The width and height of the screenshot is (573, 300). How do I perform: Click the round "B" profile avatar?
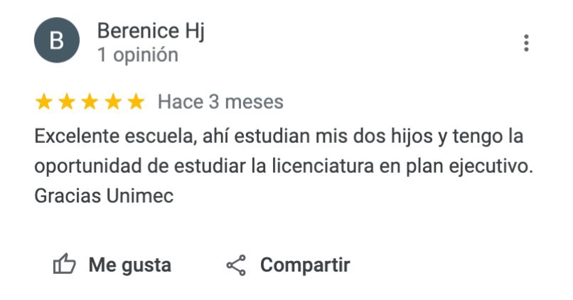point(55,42)
